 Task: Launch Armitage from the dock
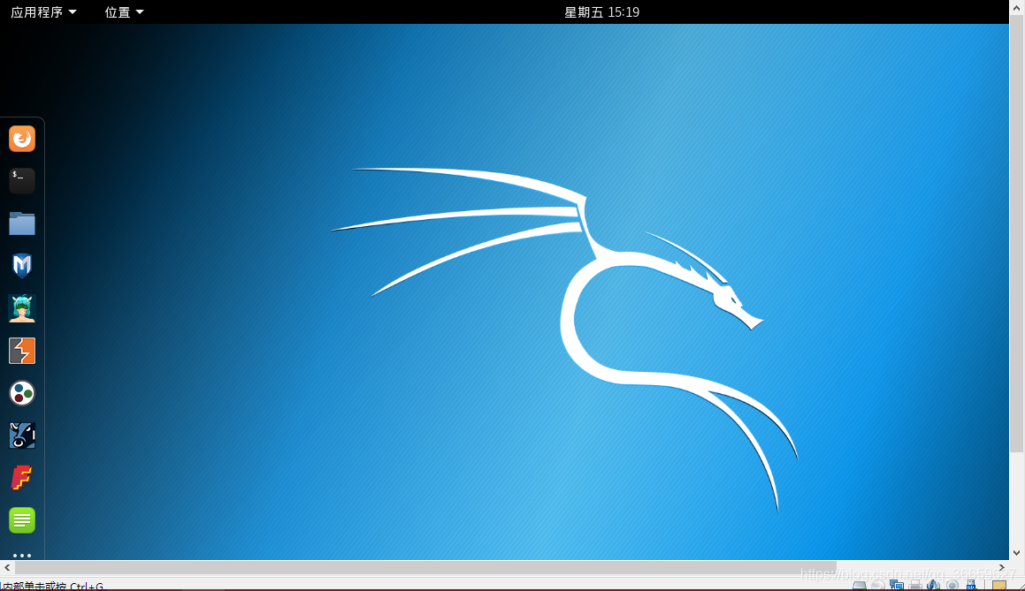tap(21, 308)
